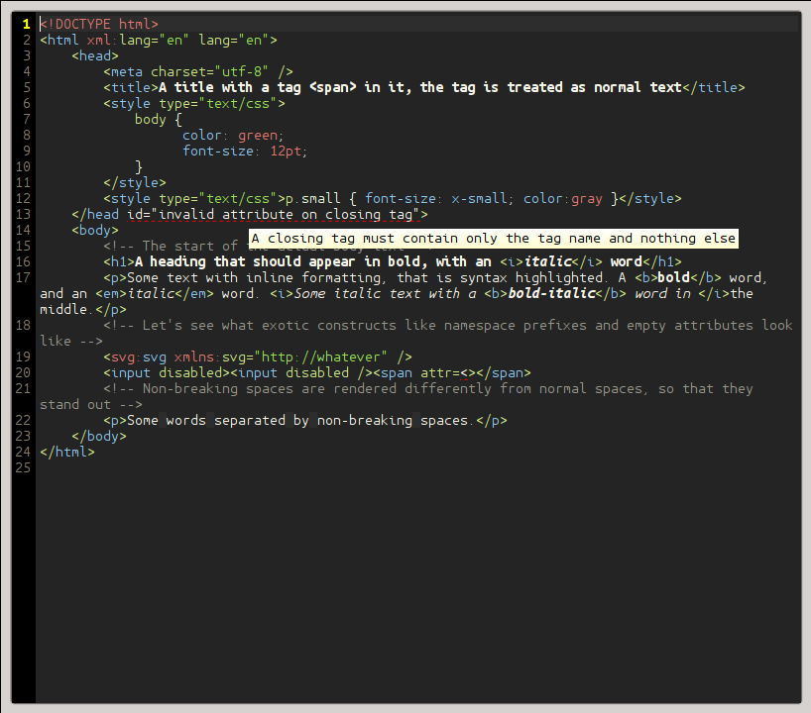Click the closing style tag on line 11

pyautogui.click(x=135, y=183)
